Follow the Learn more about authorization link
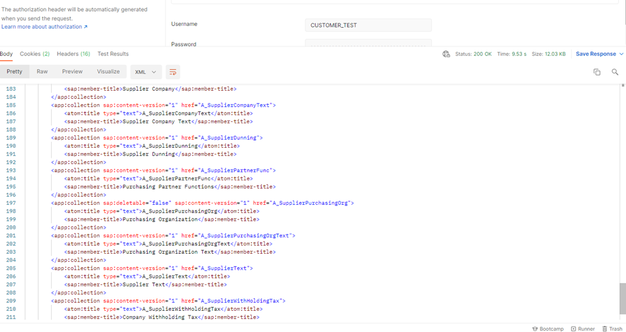 44,27
